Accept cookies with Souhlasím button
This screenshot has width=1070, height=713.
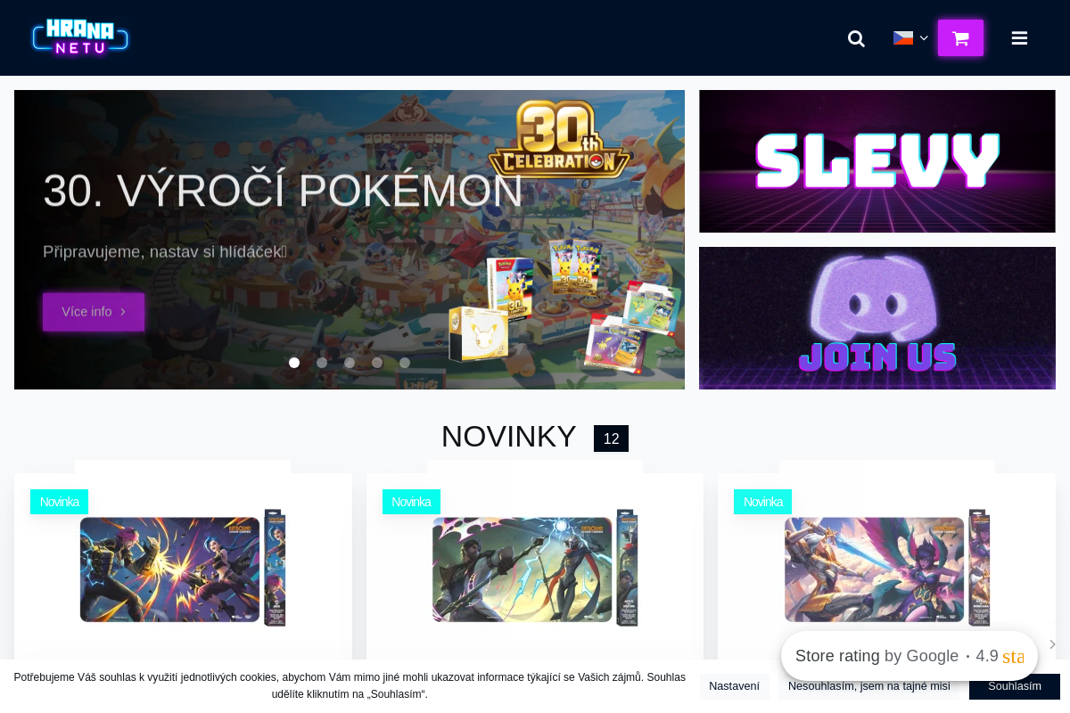coord(1015,686)
